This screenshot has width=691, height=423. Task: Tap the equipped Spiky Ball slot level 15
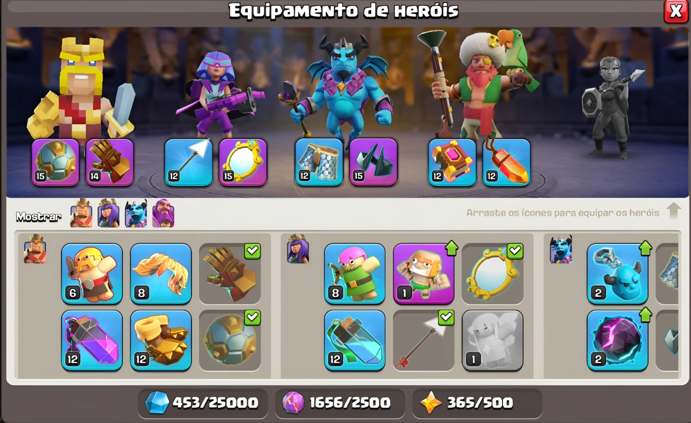pyautogui.click(x=55, y=162)
